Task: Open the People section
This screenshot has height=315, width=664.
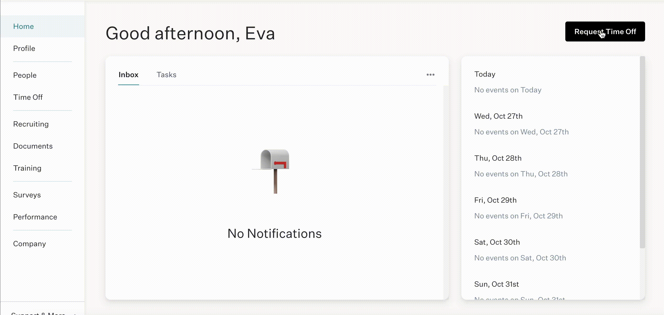Action: point(25,75)
